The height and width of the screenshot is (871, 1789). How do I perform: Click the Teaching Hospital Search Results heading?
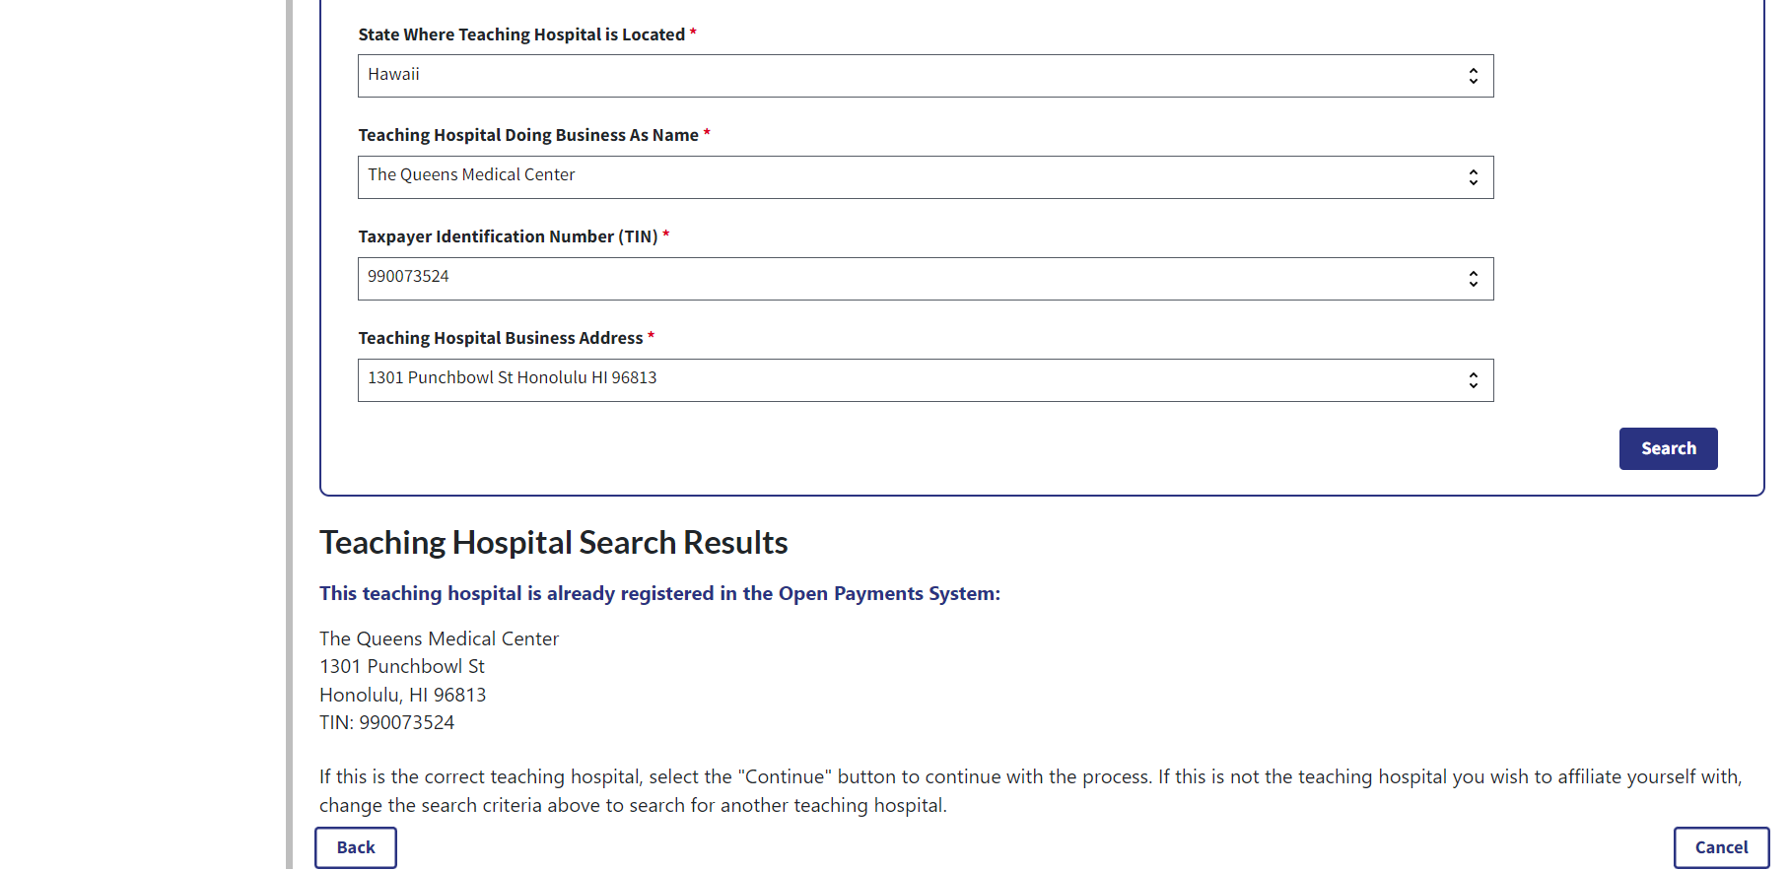tap(553, 543)
